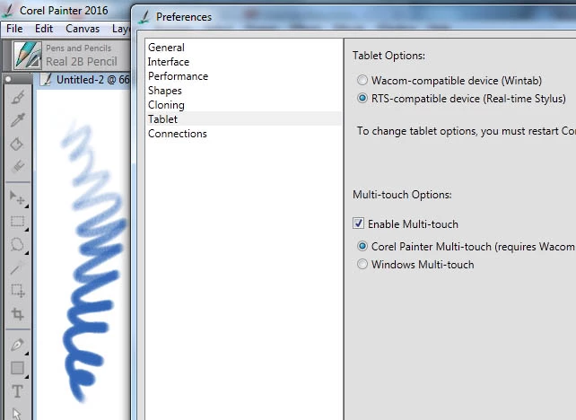
Task: Select the Rectangular Shape tool
Action: click(x=17, y=368)
